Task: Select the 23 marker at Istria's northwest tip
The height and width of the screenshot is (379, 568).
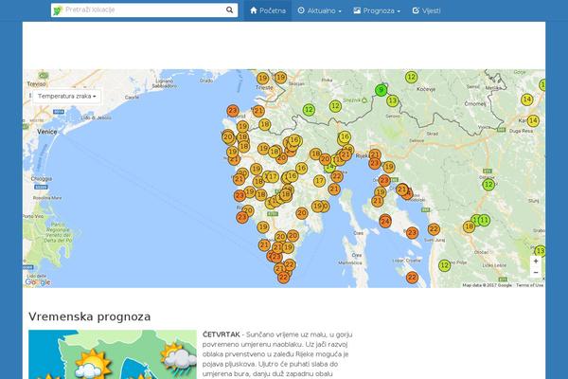Action: coord(233,111)
